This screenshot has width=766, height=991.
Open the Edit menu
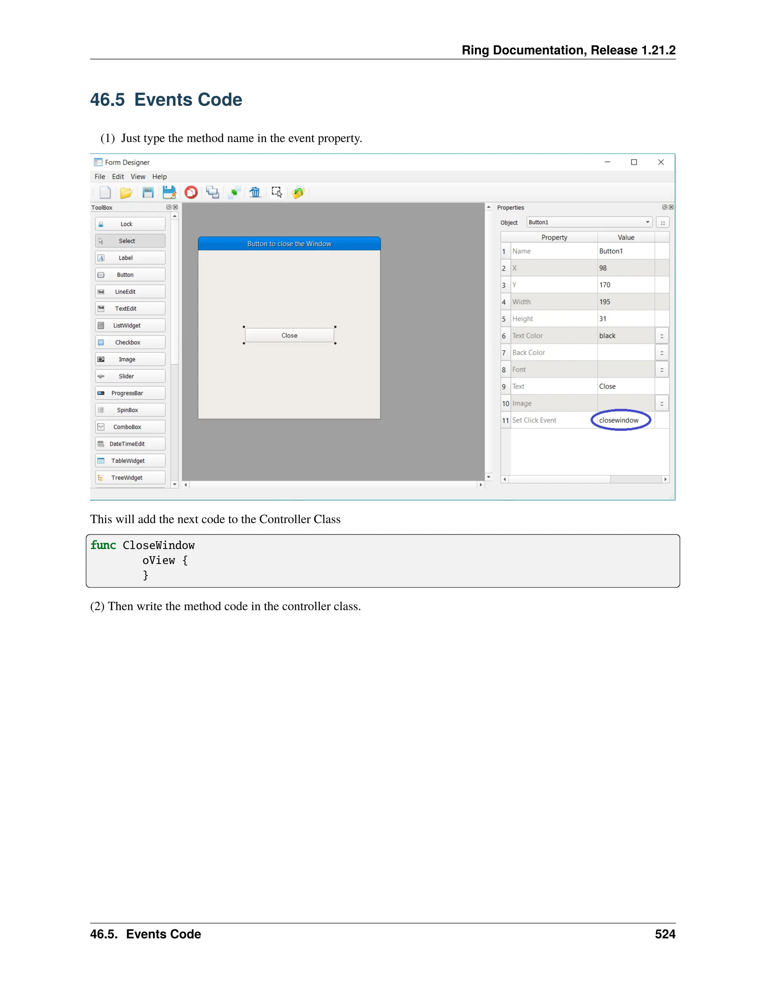118,177
